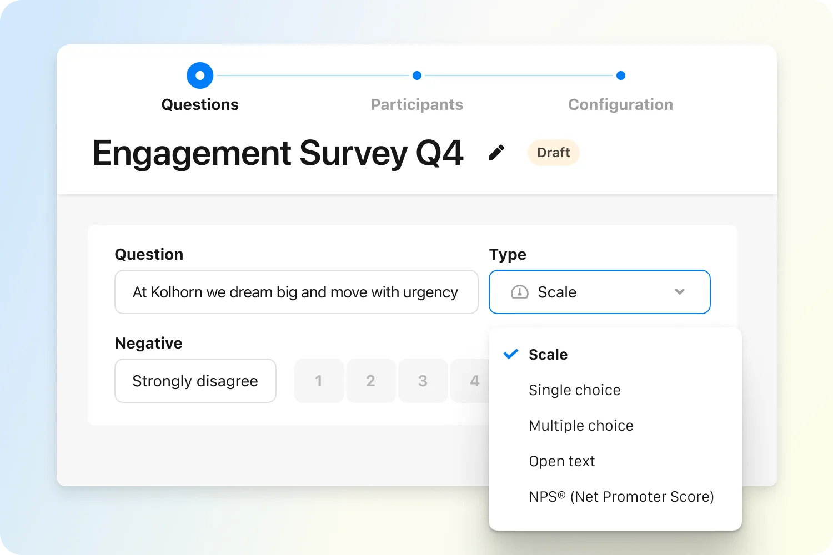Choose Multiple choice question type
The width and height of the screenshot is (833, 555).
coord(581,426)
